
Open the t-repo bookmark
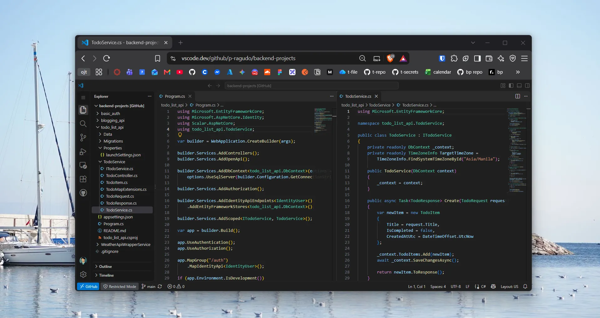(375, 72)
